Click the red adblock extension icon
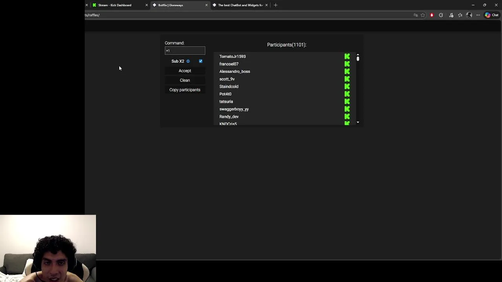This screenshot has width=502, height=282. [x=432, y=15]
